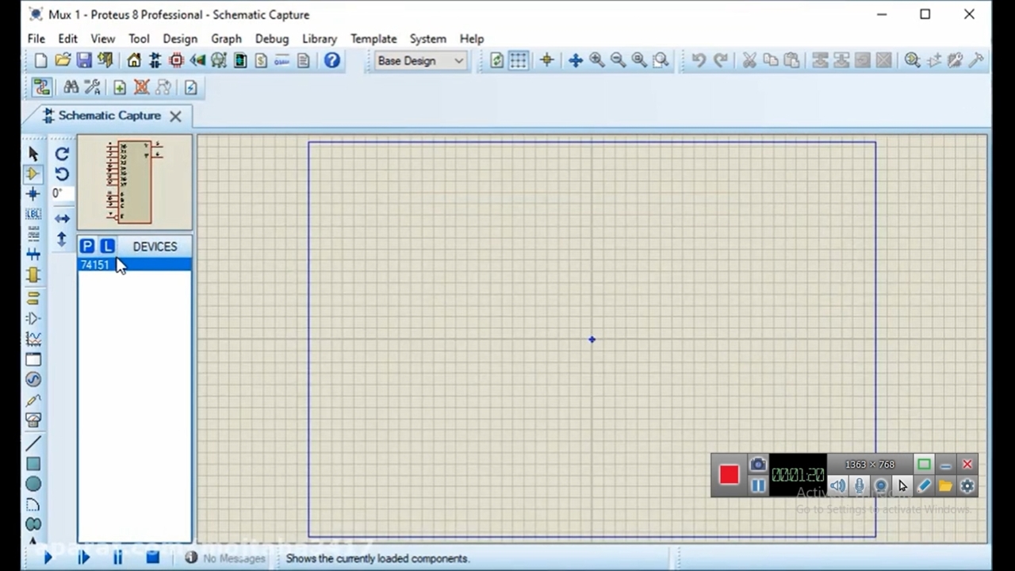The height and width of the screenshot is (571, 1015).
Task: Open the PCB Layout icon
Action: (176, 61)
